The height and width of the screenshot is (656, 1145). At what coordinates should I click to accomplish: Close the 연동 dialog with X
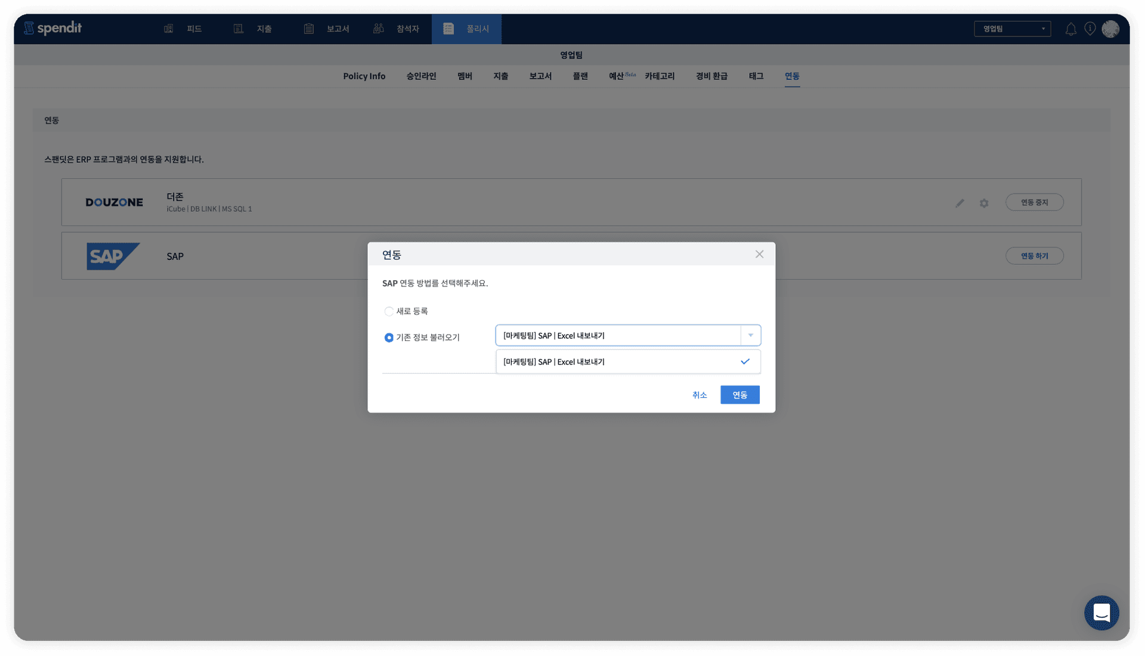759,254
